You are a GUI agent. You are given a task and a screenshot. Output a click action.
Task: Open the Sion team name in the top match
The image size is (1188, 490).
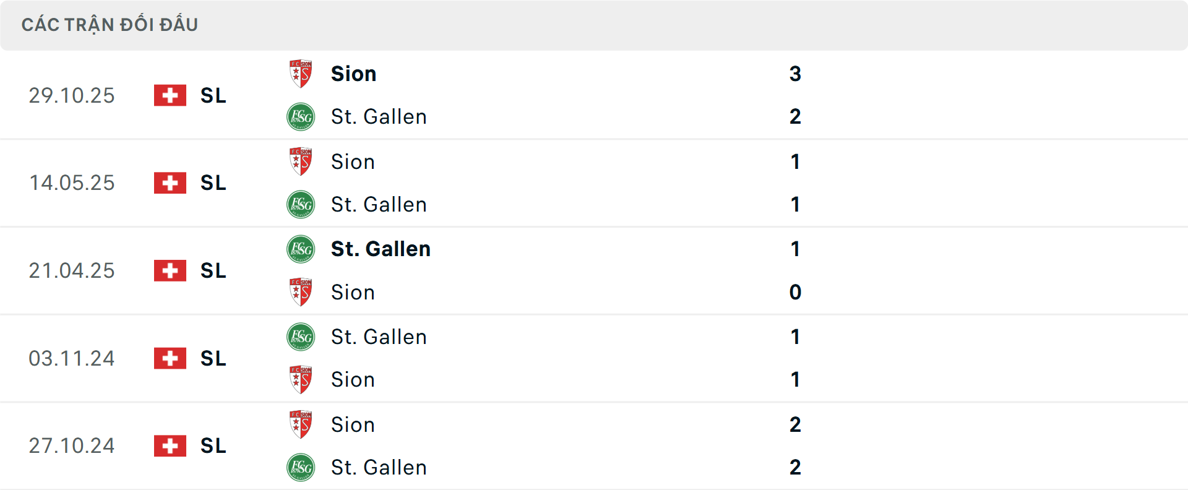tap(353, 73)
